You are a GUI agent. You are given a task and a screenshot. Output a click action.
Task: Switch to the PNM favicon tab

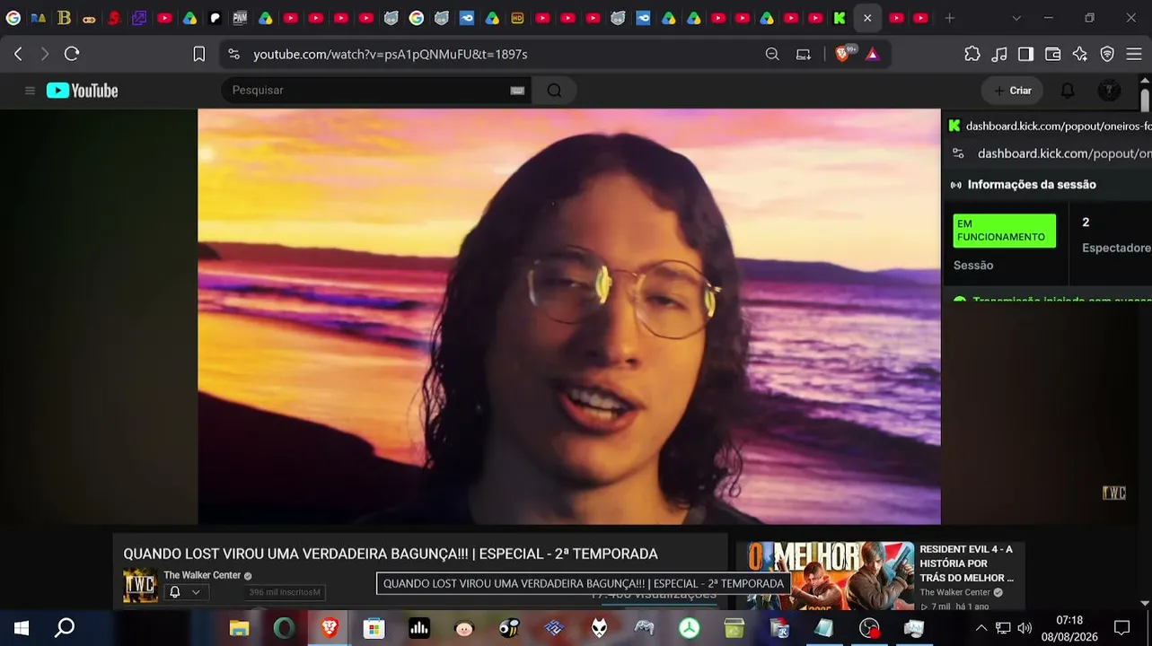pyautogui.click(x=240, y=18)
